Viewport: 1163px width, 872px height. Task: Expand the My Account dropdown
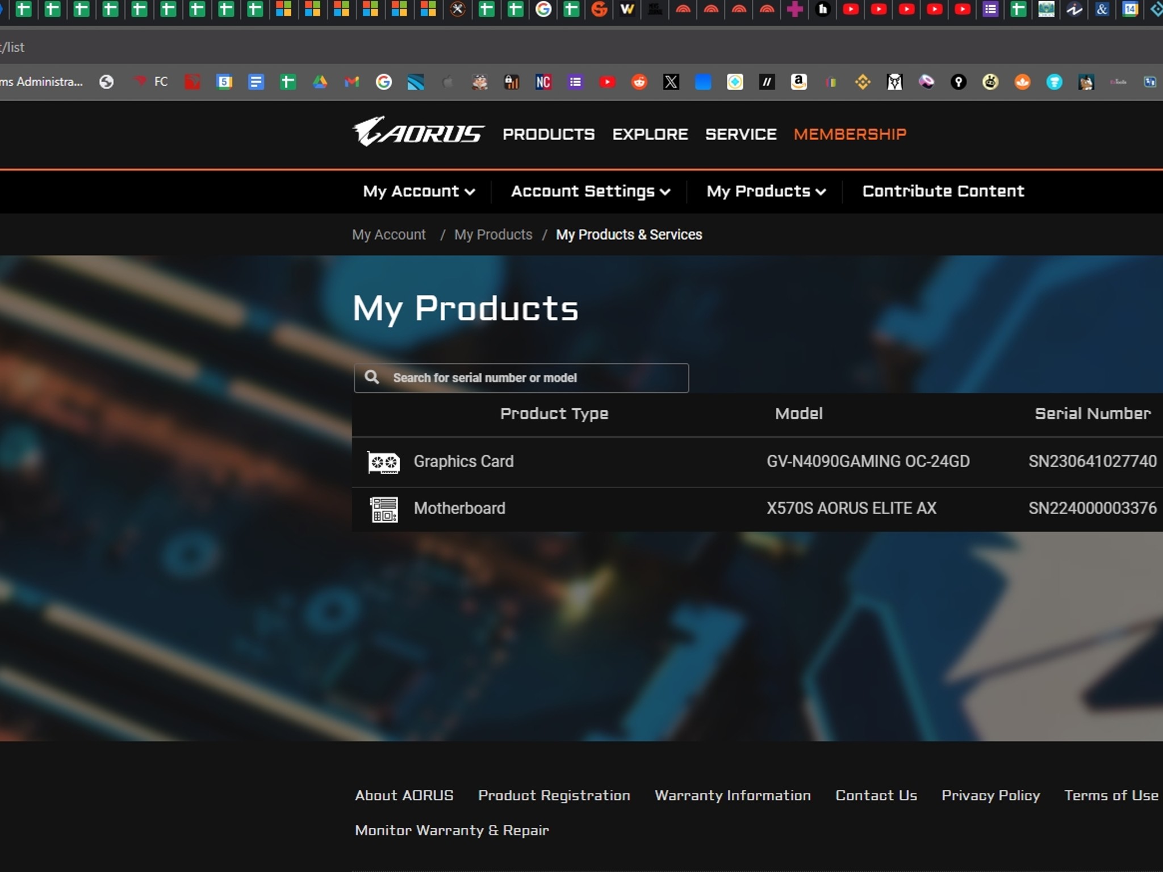coord(419,191)
